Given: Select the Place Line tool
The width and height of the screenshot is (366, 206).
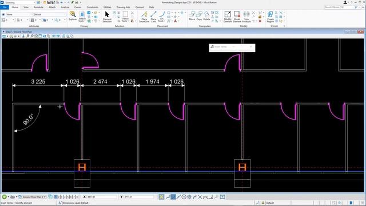Looking at the screenshot, I should tap(153, 17).
